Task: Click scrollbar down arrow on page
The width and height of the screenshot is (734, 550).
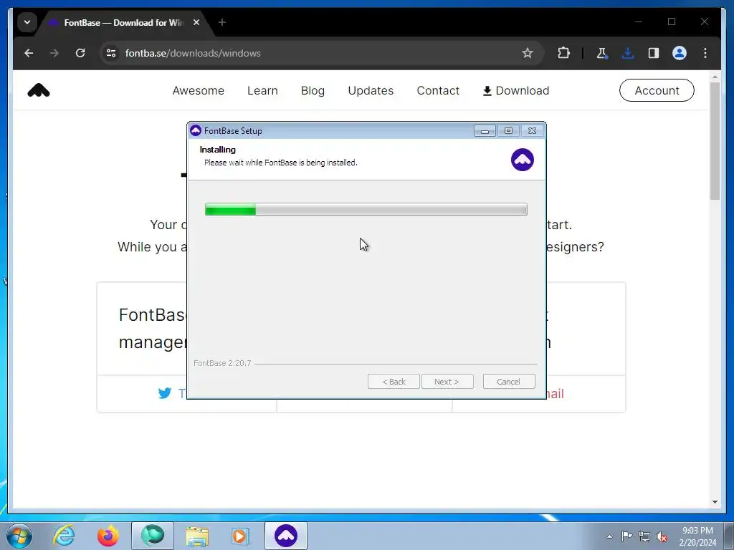Action: 715,502
